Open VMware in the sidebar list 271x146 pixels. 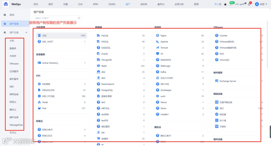[14, 64]
